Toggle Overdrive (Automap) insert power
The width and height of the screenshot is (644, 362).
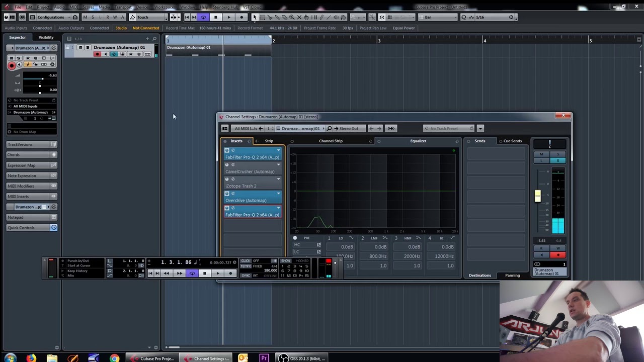(x=227, y=194)
